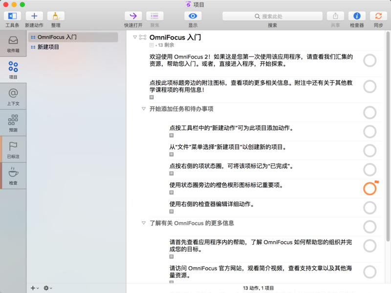Screen dimensions: 391x293
Task: Open the 检查 review perspective
Action: [x=13, y=176]
